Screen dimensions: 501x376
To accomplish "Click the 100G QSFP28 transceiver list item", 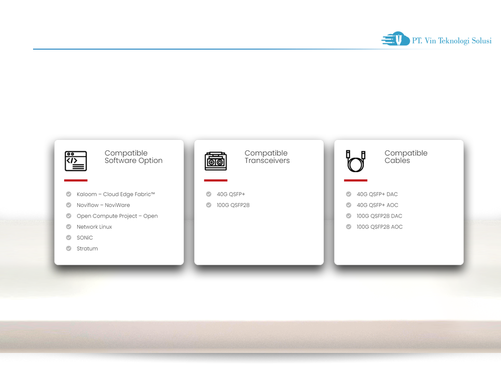I will [233, 205].
